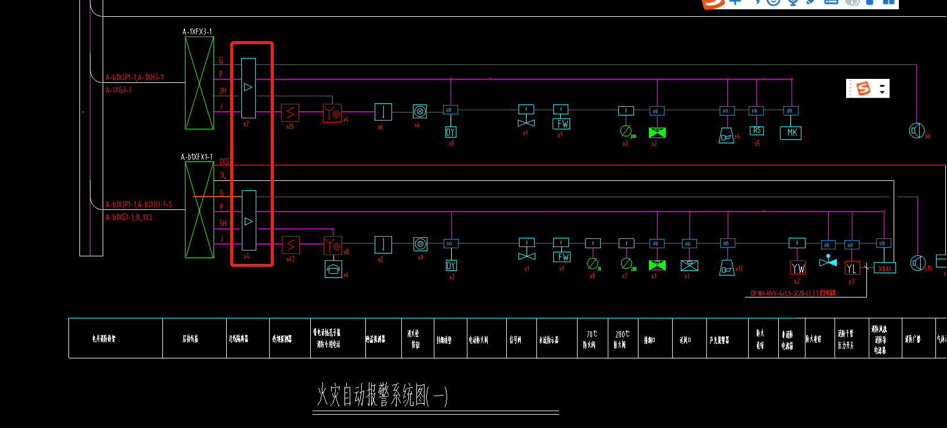Select the RS symbol marked x5
The height and width of the screenshot is (428, 947).
click(x=757, y=130)
